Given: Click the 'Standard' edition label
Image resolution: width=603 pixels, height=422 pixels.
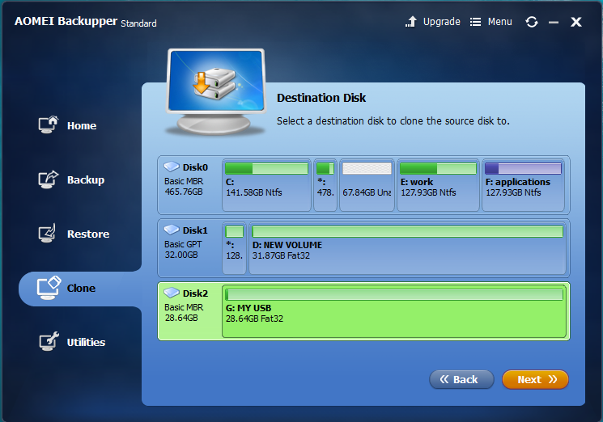Looking at the screenshot, I should pyautogui.click(x=139, y=23).
